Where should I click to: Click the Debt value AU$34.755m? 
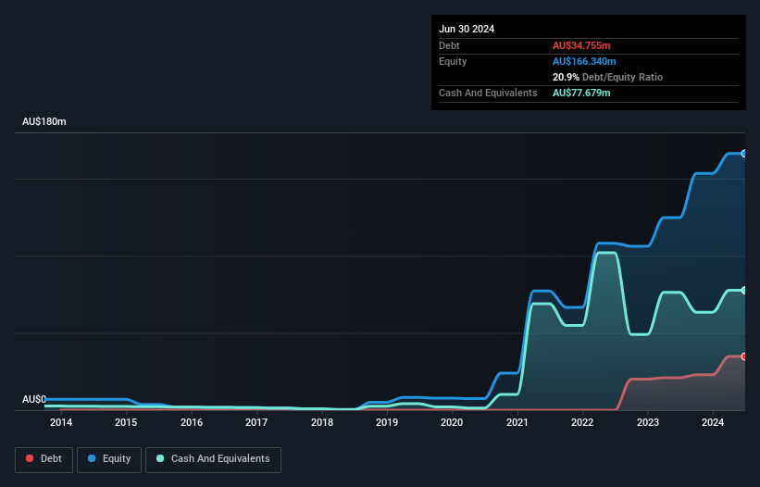[581, 45]
